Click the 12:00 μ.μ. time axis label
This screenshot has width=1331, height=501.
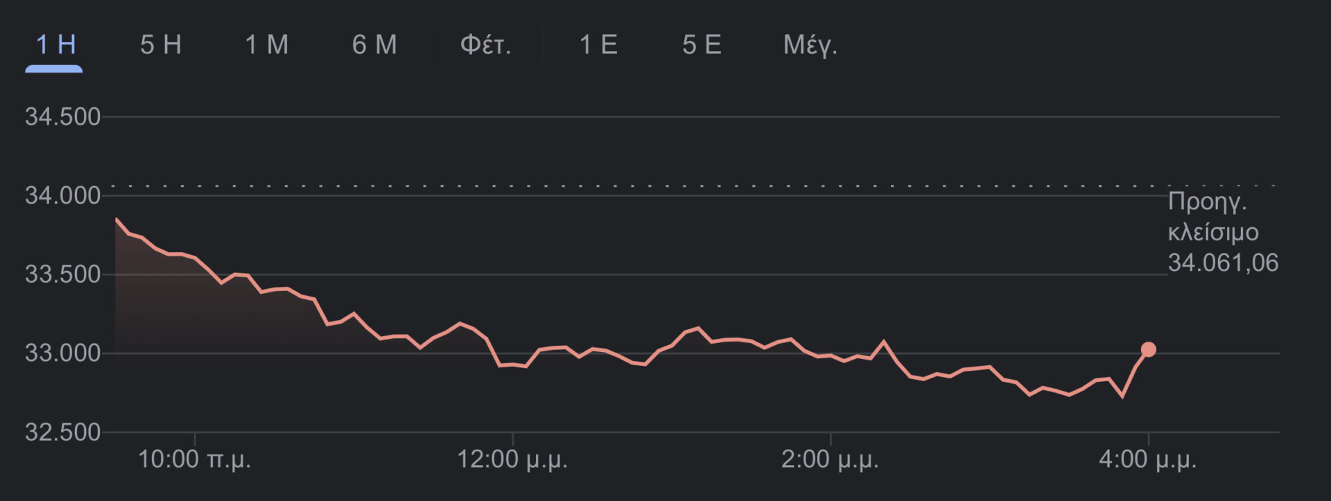pos(512,459)
